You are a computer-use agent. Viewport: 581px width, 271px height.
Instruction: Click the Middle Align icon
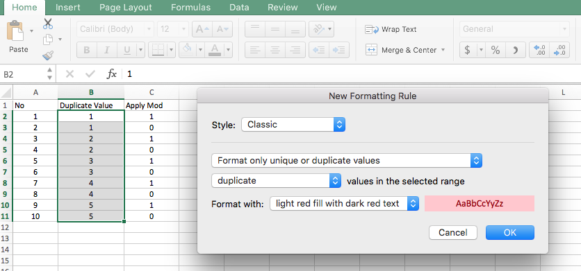(x=275, y=29)
